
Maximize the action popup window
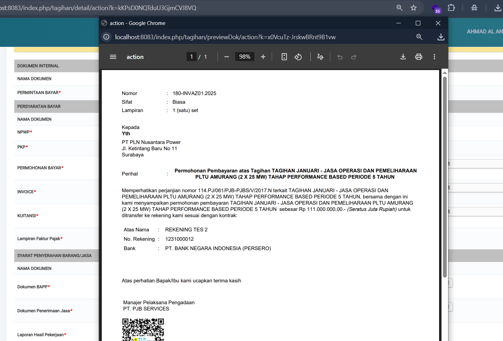(x=418, y=23)
